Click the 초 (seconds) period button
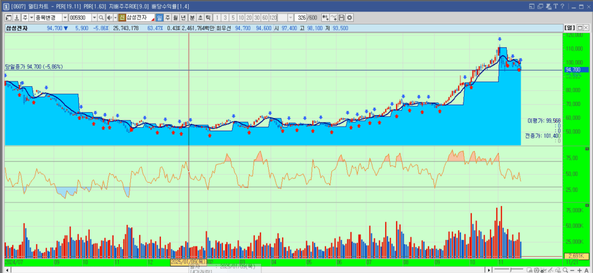Image resolution: width=593 pixels, height=273 pixels. point(200,18)
